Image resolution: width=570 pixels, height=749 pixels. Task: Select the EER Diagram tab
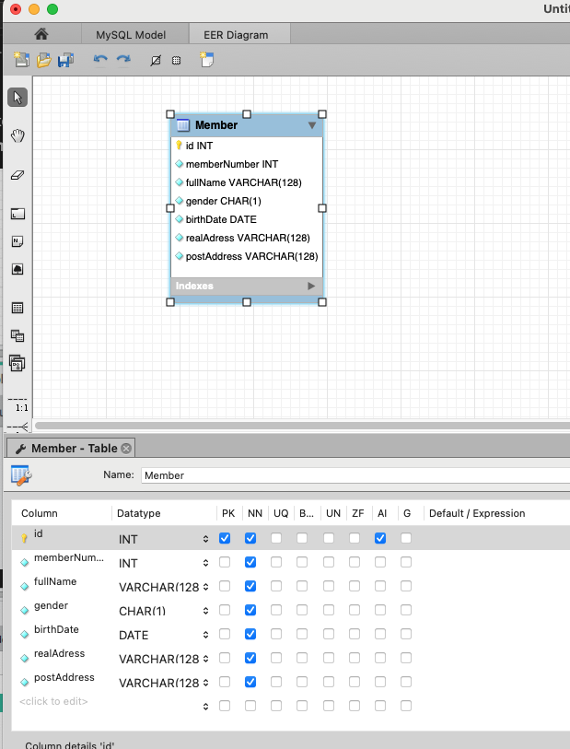237,35
